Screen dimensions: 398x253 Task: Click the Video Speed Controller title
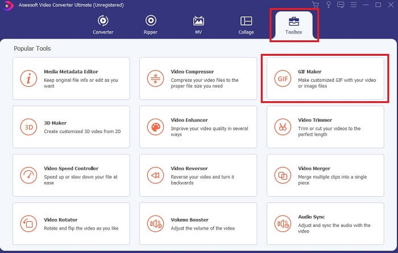click(x=71, y=168)
